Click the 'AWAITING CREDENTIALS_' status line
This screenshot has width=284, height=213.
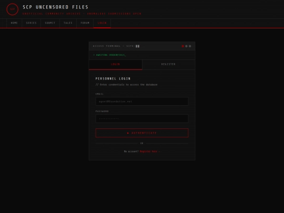(109, 55)
